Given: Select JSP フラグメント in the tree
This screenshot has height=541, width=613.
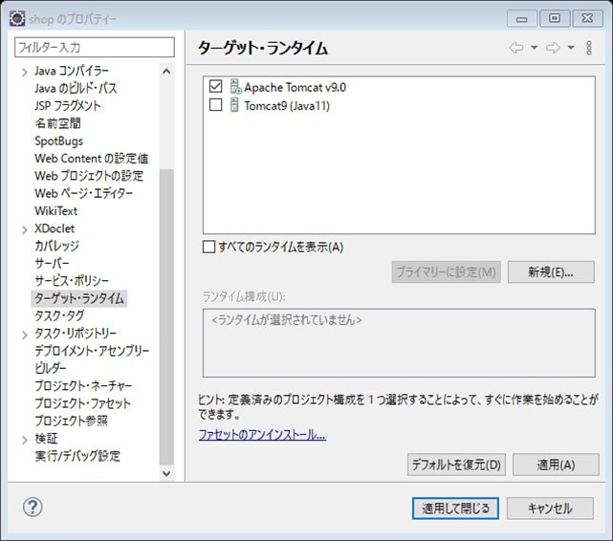Looking at the screenshot, I should [68, 106].
